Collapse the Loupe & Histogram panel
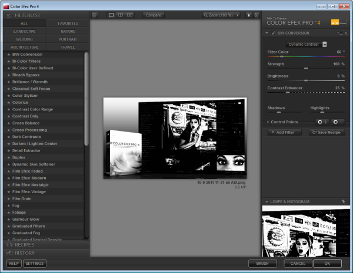Viewport: 353px width, 273px height. coord(267,202)
